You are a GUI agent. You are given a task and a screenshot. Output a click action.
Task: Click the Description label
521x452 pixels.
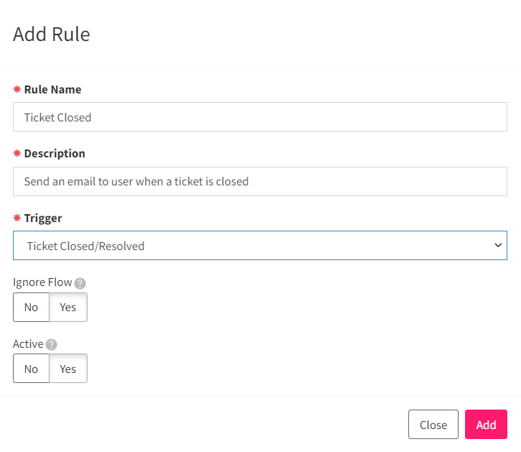55,153
